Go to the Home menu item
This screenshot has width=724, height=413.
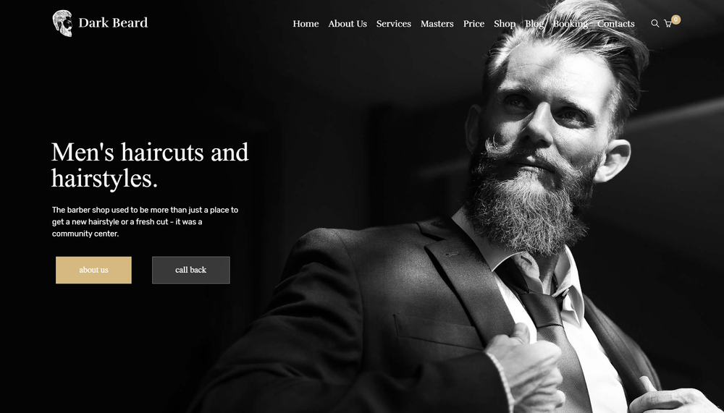[306, 24]
